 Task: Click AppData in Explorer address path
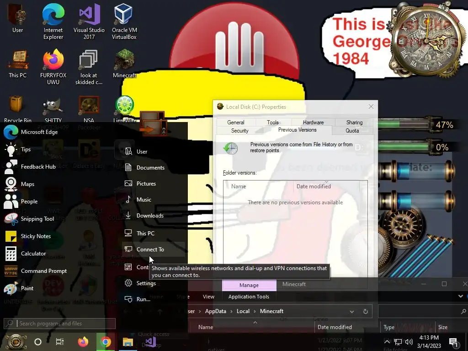216,311
